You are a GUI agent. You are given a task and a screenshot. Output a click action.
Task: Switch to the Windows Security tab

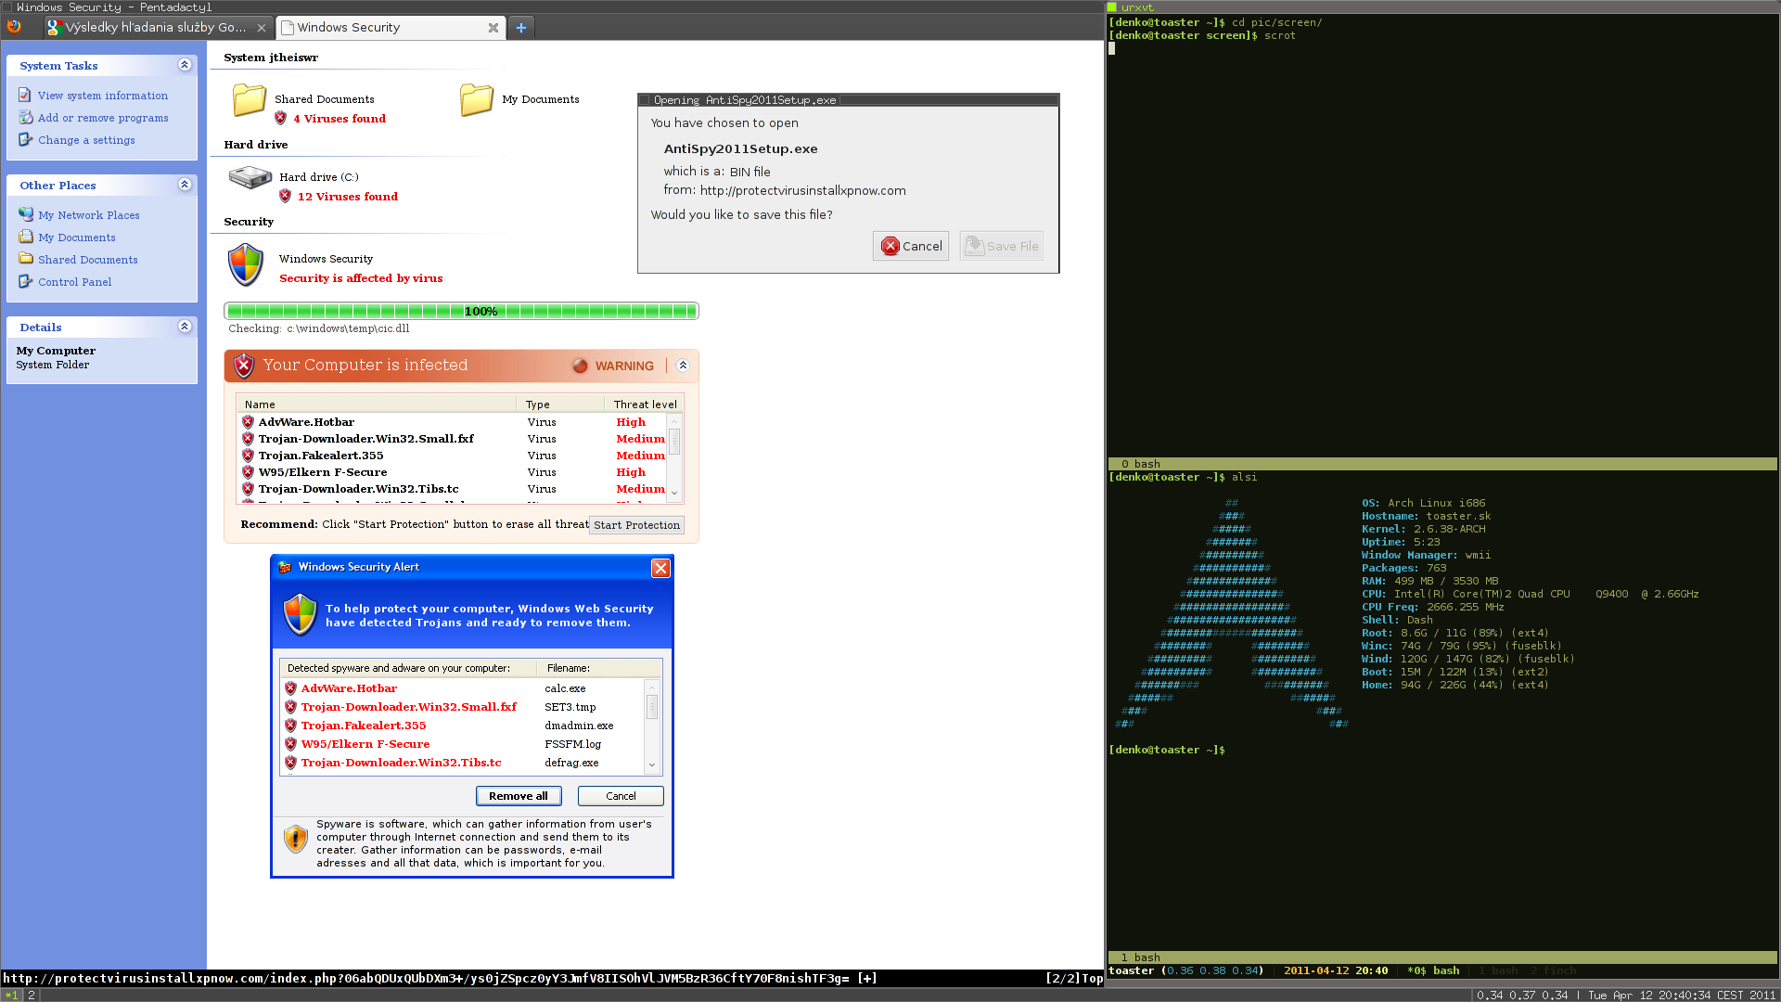(x=390, y=28)
